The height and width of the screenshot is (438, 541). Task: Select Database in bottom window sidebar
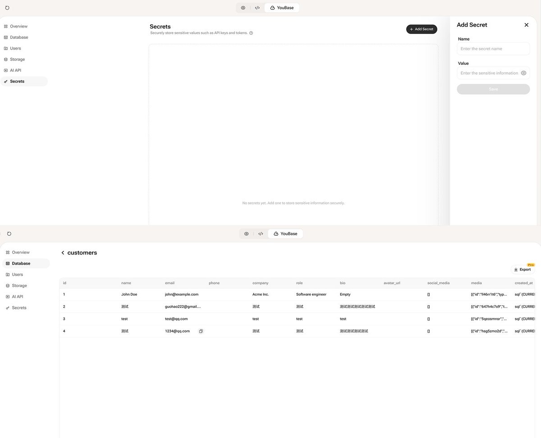(x=26, y=264)
